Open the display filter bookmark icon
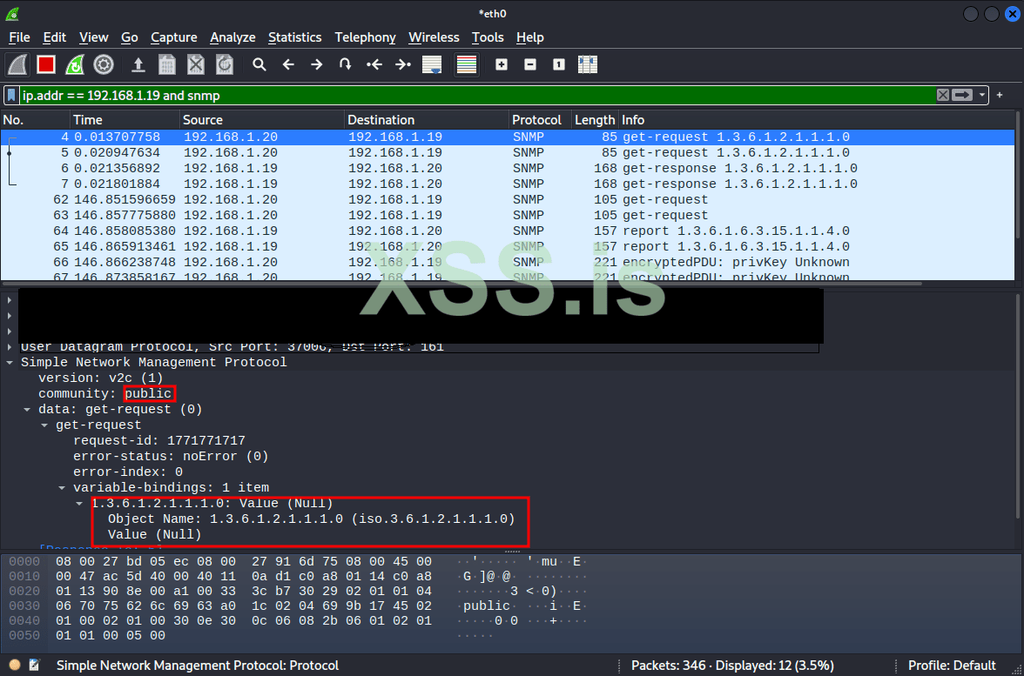The height and width of the screenshot is (676, 1024). tap(12, 96)
